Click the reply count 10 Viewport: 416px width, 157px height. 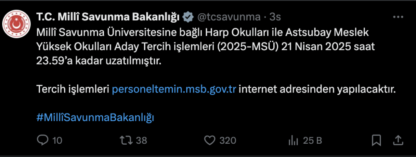[57, 140]
